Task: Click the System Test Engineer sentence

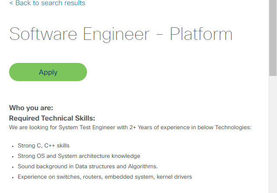Action: click(130, 128)
